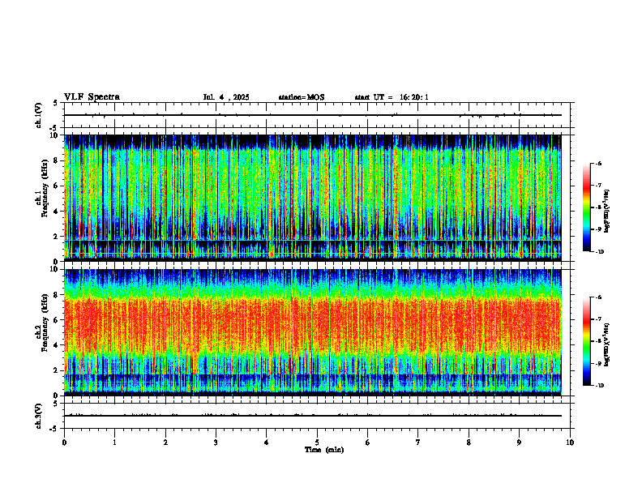
Task: Click the "7" tick on the time axis
Action: [x=418, y=443]
